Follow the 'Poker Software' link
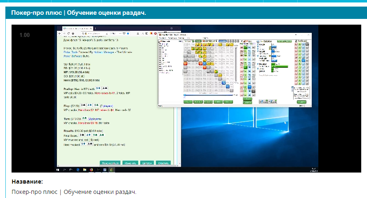Screen dimensions: 367x198 pos(73,56)
